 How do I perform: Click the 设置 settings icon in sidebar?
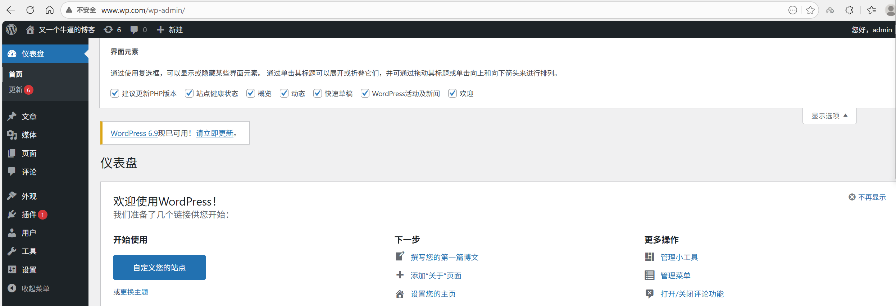[12, 269]
